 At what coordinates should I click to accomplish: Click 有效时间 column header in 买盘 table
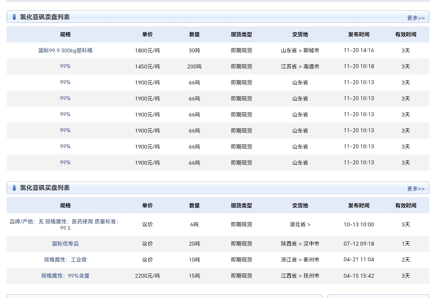406,205
